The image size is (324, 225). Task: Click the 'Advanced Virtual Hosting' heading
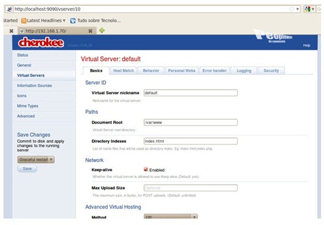113,207
